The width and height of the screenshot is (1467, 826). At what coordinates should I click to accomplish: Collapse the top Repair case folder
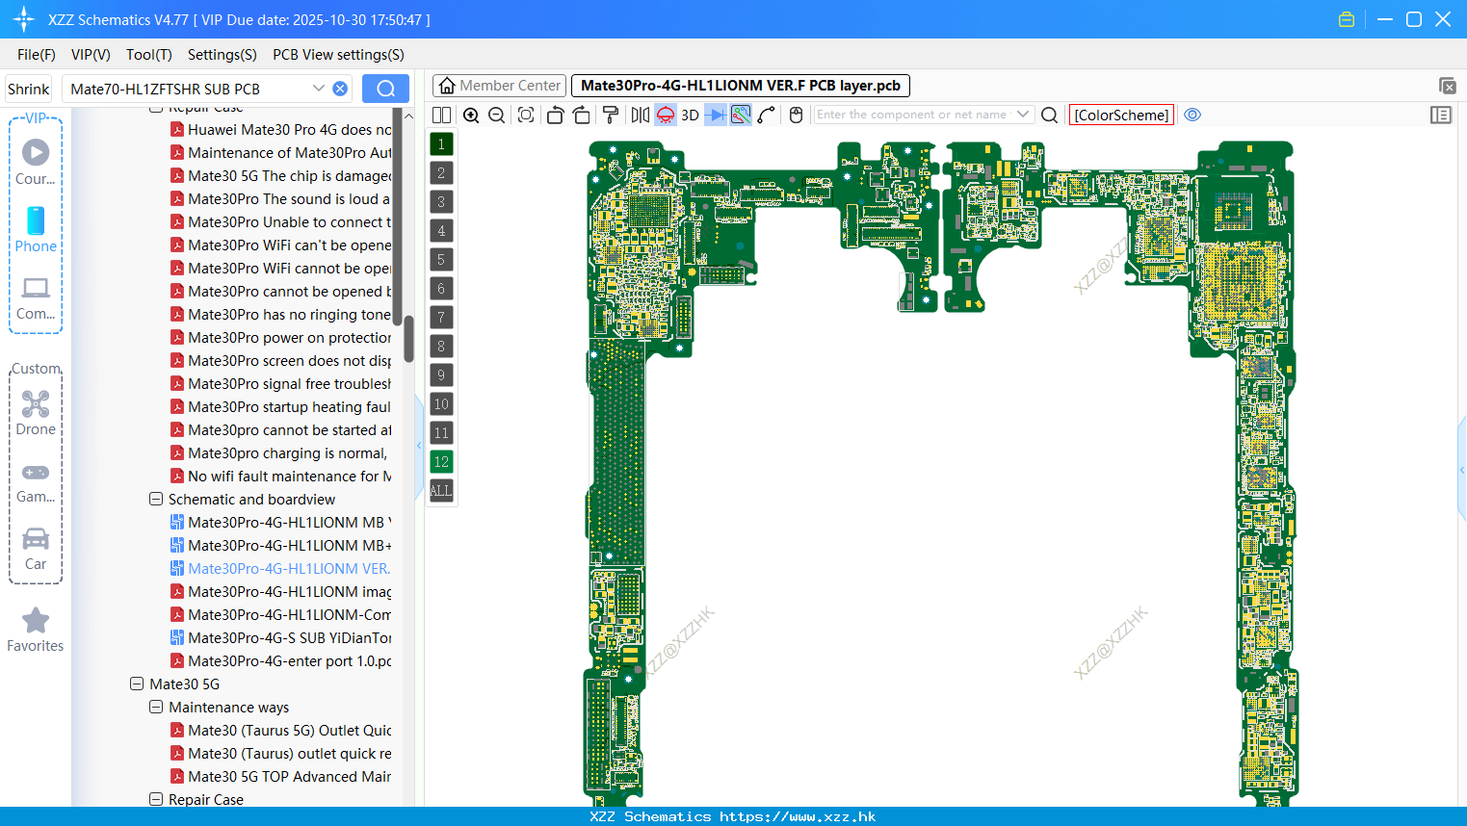coord(156,109)
